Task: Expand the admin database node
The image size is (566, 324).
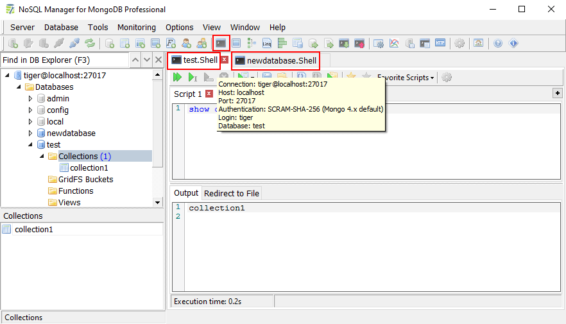Action: pos(30,99)
